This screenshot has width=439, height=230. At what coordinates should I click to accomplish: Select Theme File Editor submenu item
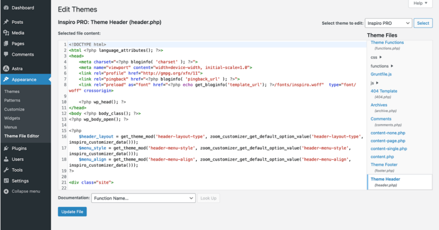coord(22,136)
